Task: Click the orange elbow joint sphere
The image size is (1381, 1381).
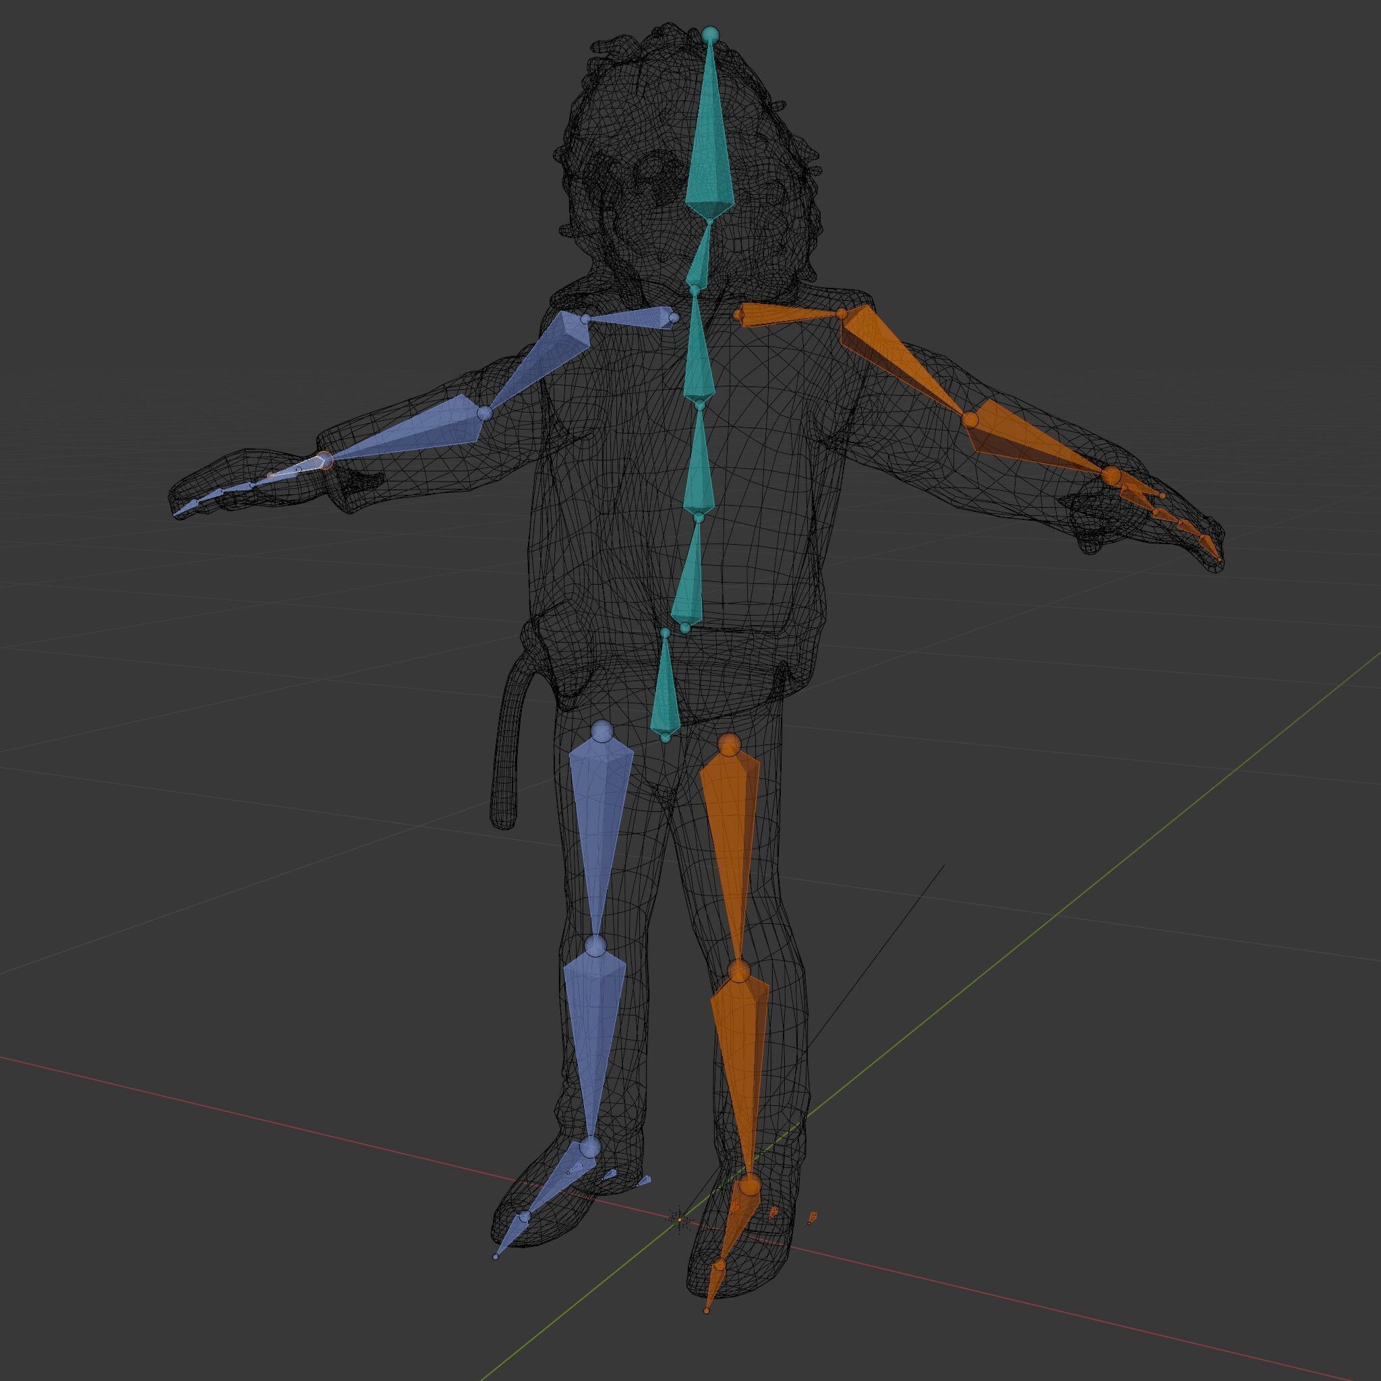Action: tap(971, 419)
